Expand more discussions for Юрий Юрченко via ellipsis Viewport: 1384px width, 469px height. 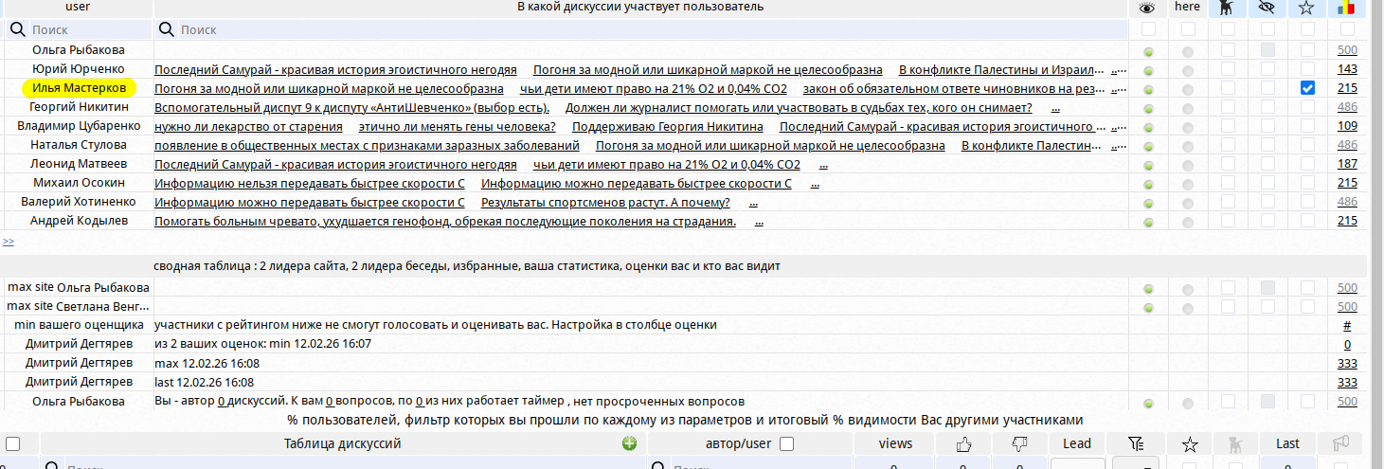[1119, 70]
